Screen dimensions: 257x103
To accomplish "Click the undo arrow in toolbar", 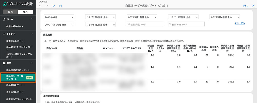I will click(x=40, y=6).
